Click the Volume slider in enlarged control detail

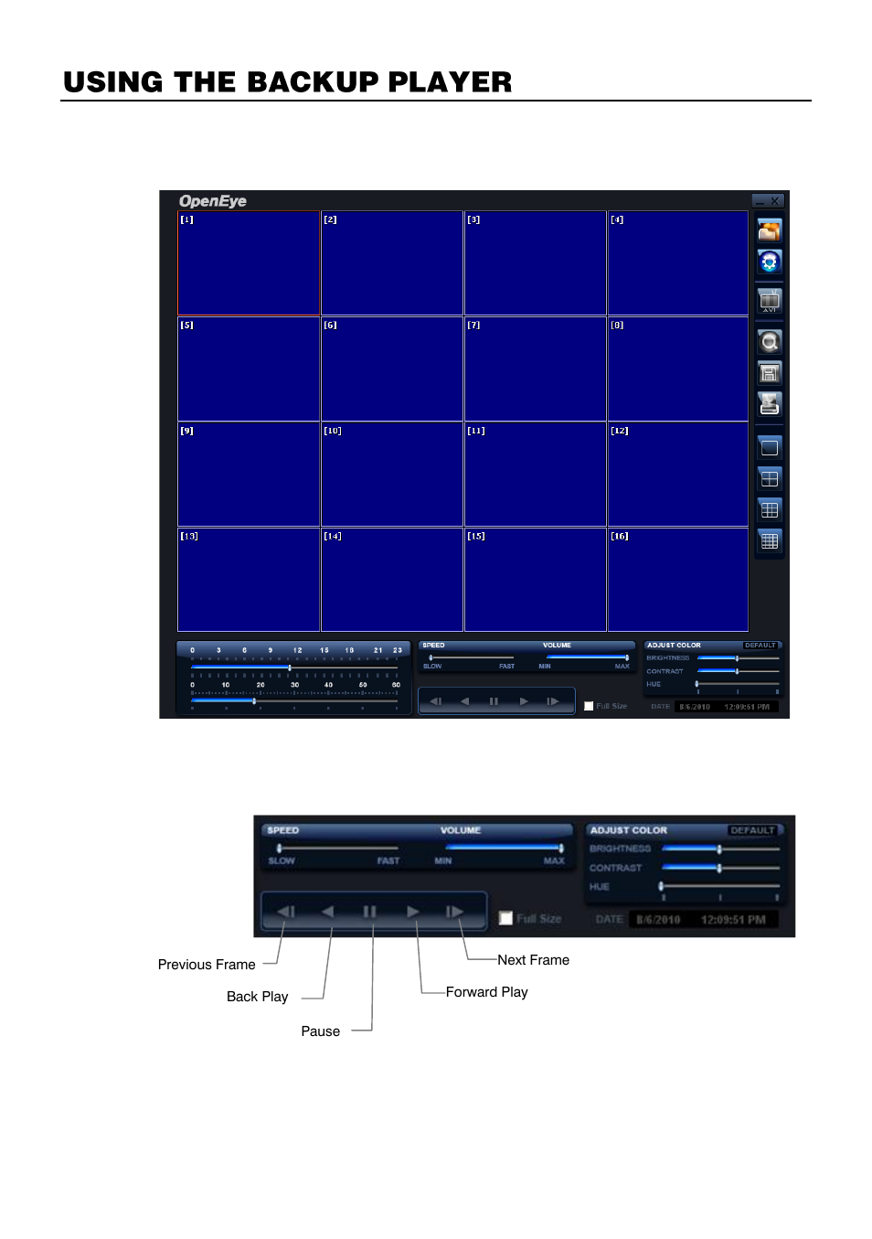coord(504,849)
